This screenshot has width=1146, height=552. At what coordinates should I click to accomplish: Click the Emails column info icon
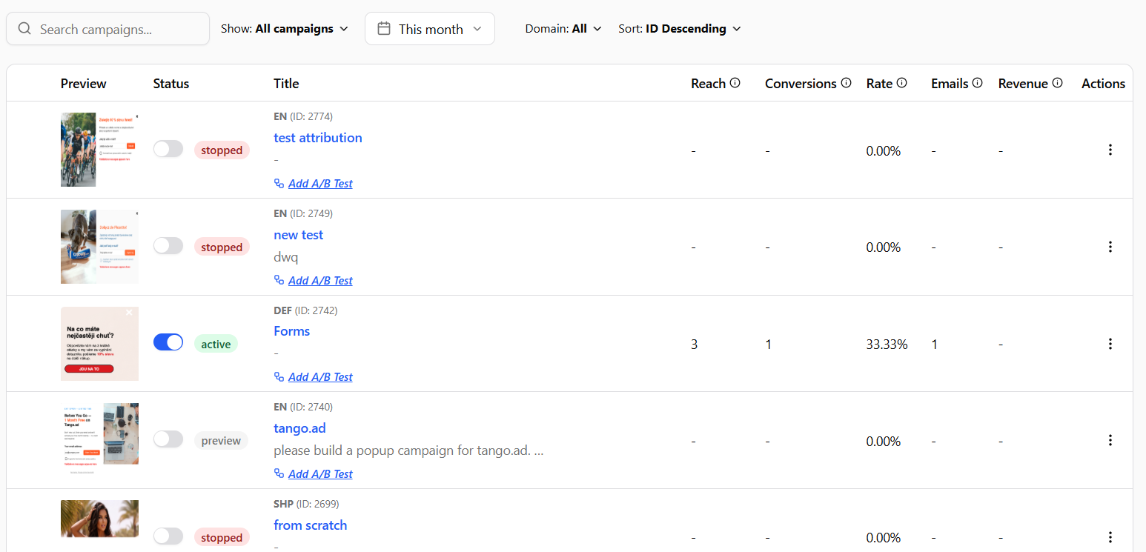pyautogui.click(x=978, y=83)
